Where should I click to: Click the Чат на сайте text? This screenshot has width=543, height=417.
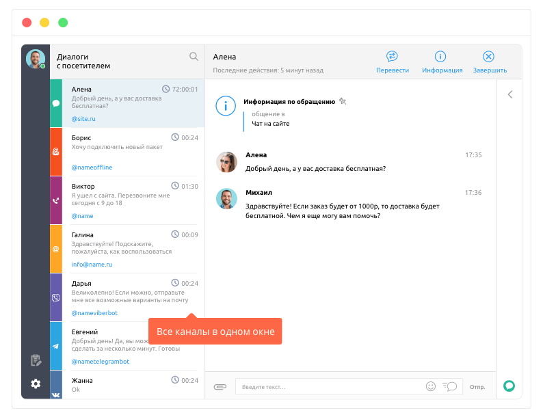(x=270, y=124)
